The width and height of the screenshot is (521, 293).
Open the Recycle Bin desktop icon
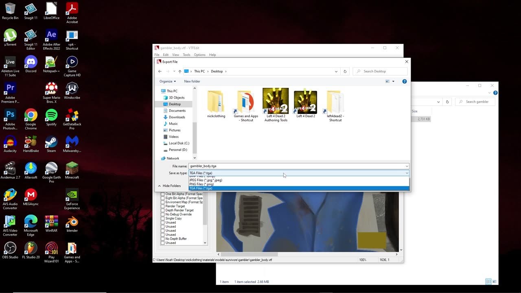pos(10,11)
